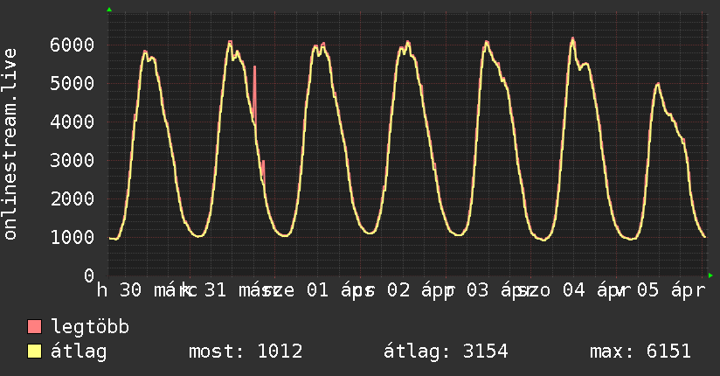Click the 'átlag: 3154' average value
The width and height of the screenshot is (720, 376).
[446, 352]
